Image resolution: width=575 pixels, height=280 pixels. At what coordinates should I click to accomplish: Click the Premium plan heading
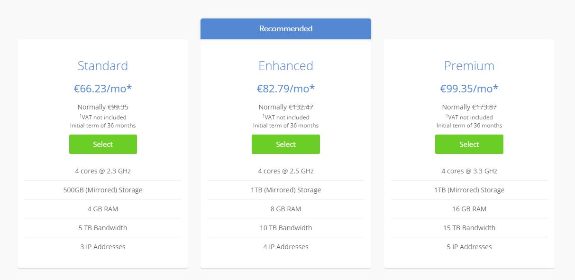click(x=469, y=65)
